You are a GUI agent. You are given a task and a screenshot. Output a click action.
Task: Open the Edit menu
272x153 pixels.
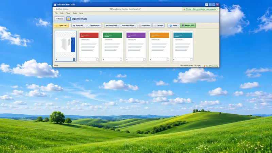coord(62,13)
